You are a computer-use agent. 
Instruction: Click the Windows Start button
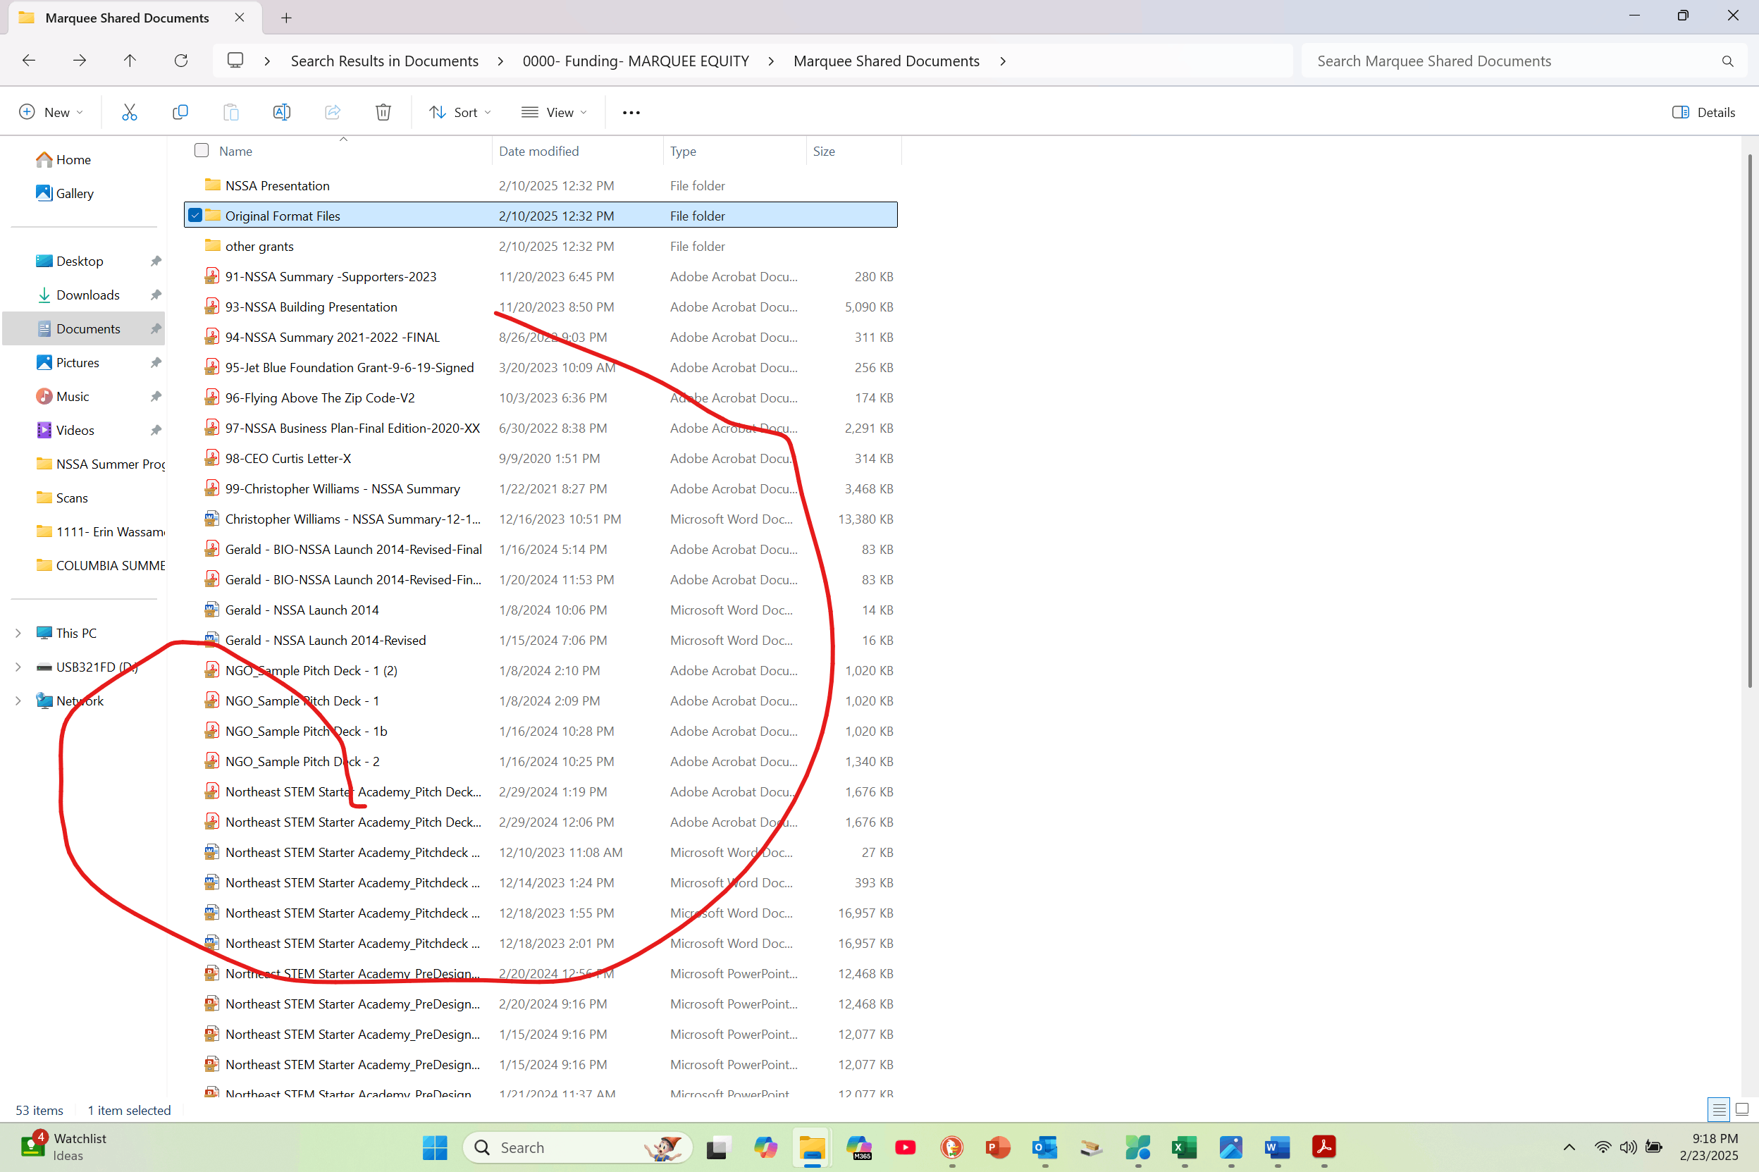[435, 1147]
